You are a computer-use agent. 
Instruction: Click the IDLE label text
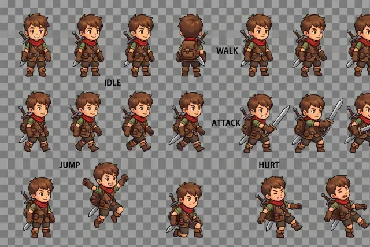113,83
